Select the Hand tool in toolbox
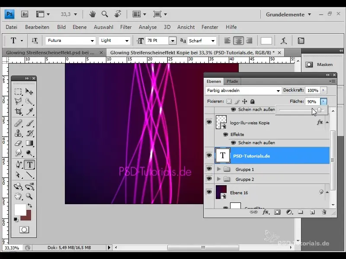Image resolution: width=346 pixels, height=259 pixels. click(18, 196)
